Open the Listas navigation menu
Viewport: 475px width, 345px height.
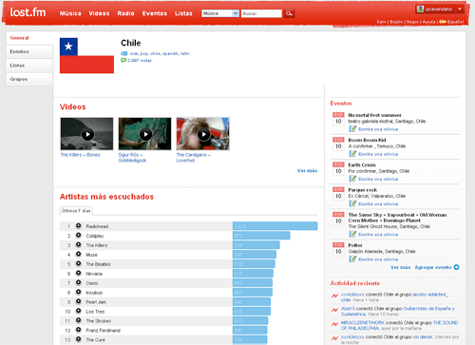point(183,13)
